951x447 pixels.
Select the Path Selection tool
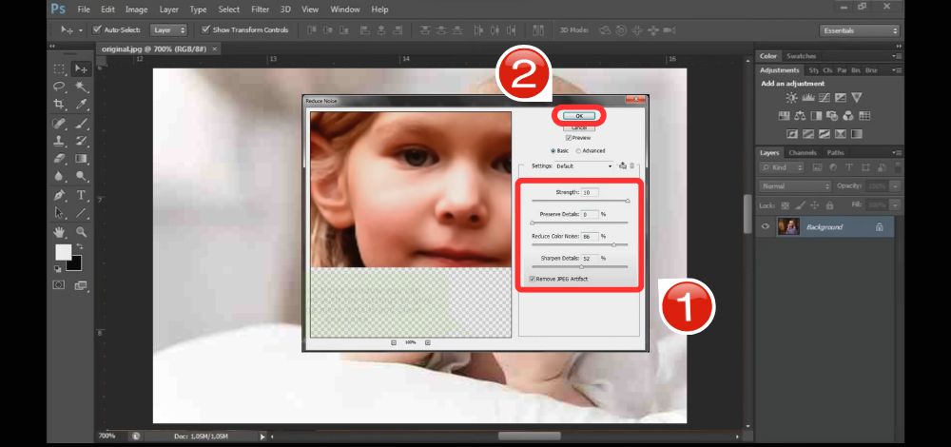pos(59,213)
